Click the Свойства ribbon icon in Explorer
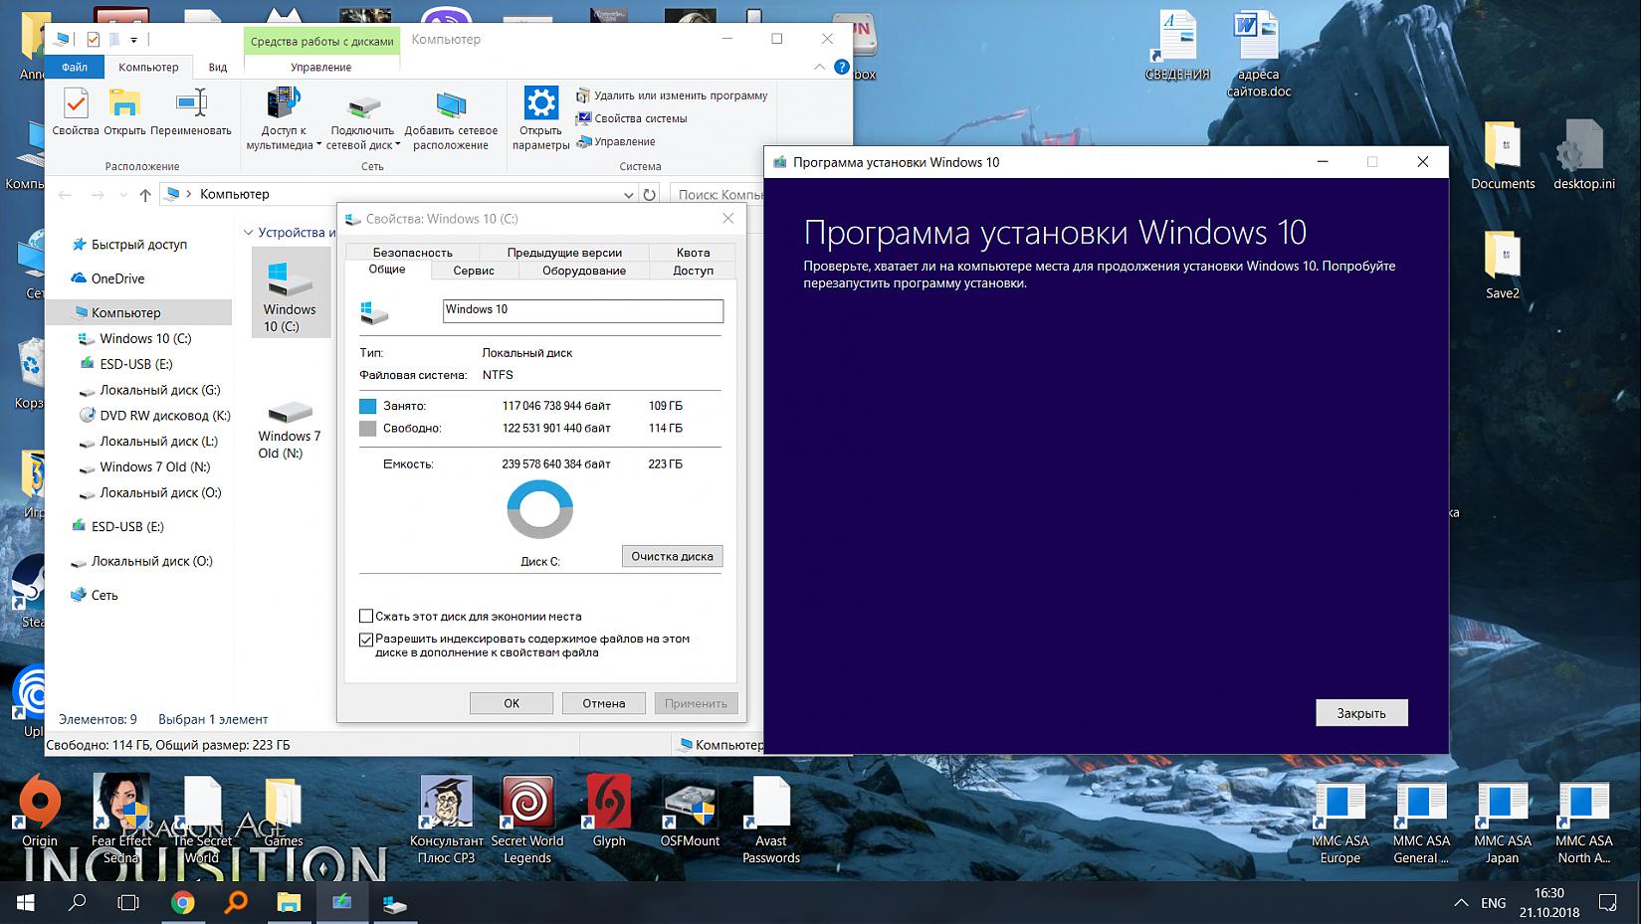This screenshot has width=1642, height=924. (x=76, y=111)
